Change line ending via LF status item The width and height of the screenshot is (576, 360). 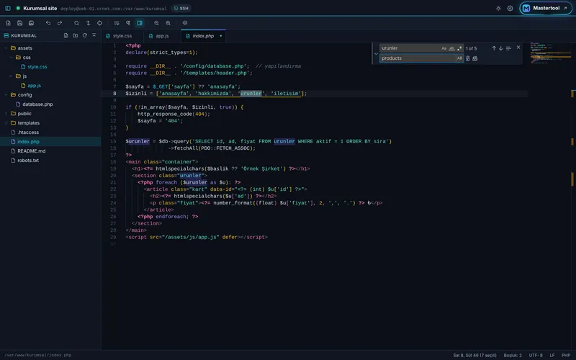click(552, 356)
